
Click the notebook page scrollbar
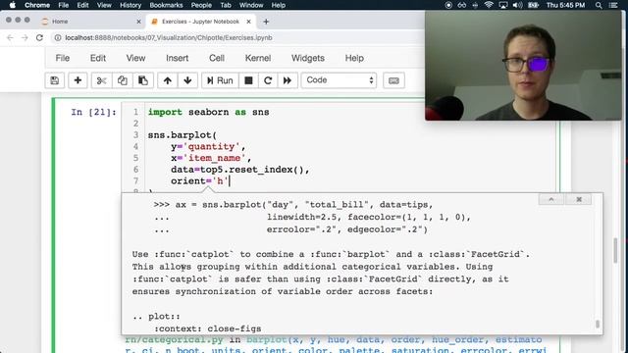pyautogui.click(x=615, y=251)
